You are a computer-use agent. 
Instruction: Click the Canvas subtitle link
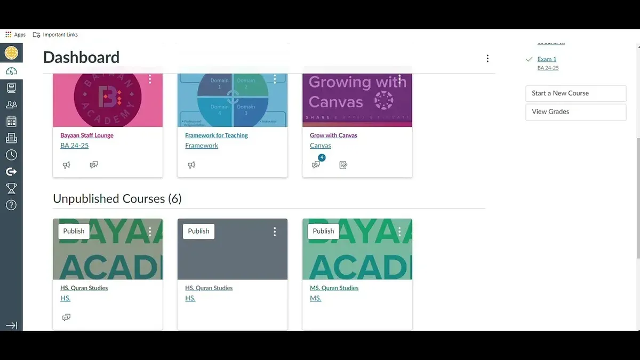point(321,146)
